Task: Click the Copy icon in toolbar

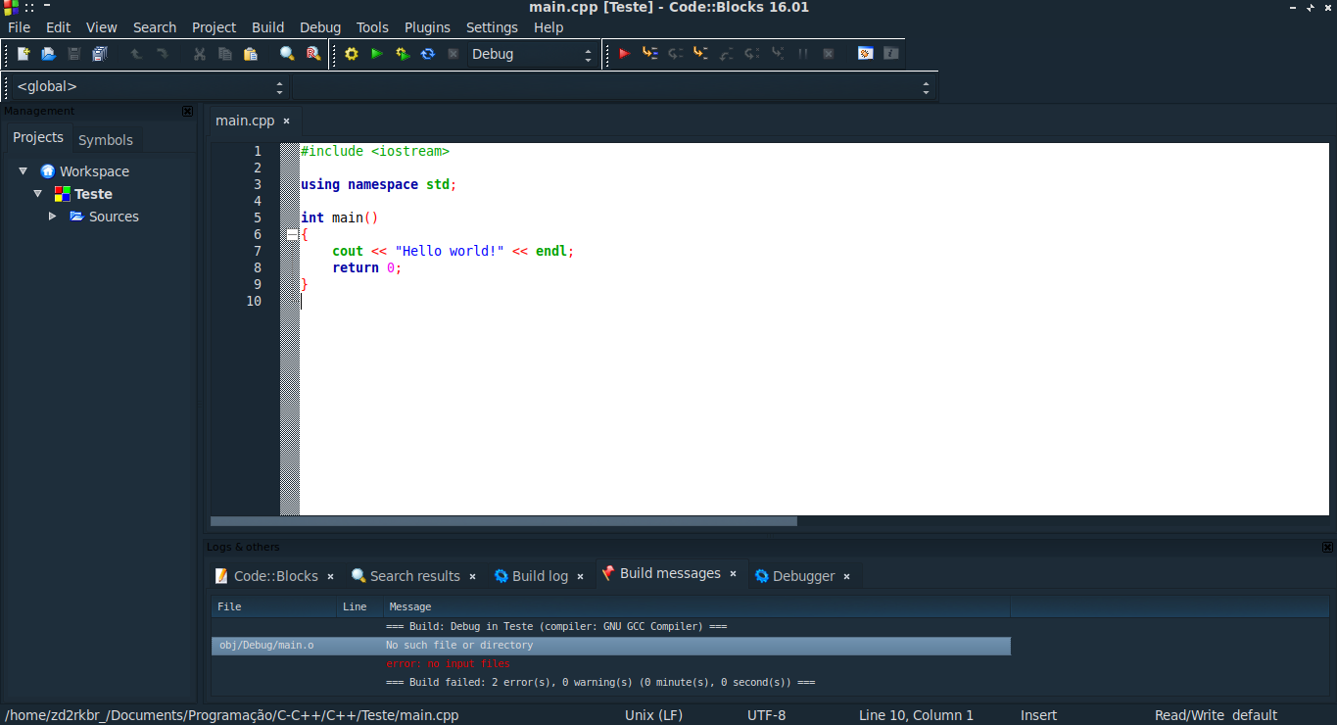Action: point(224,54)
